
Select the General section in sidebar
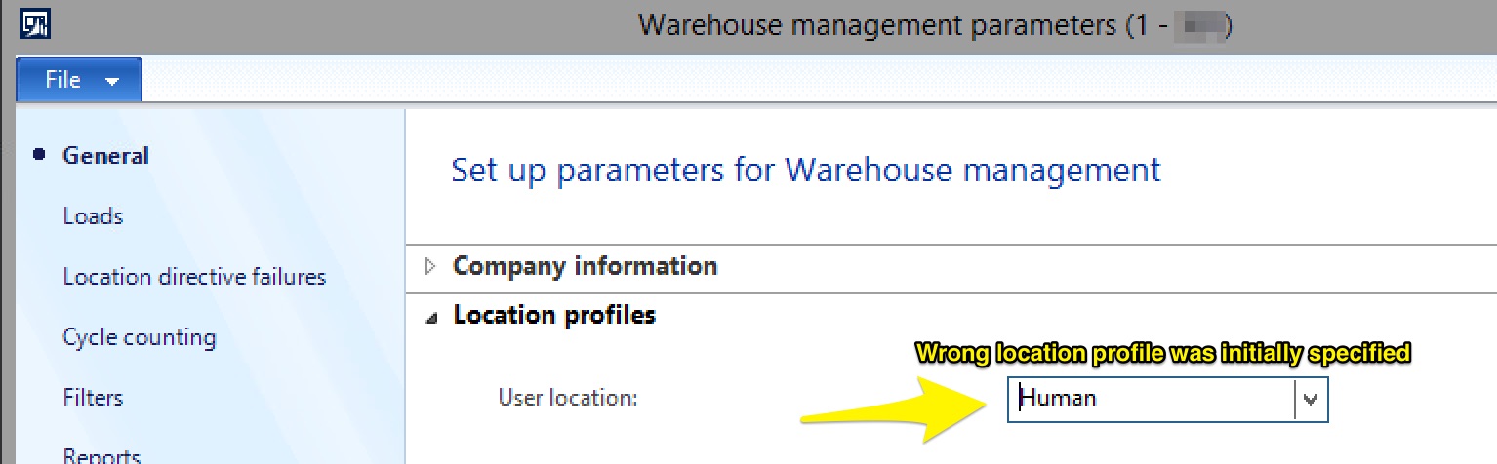(105, 155)
